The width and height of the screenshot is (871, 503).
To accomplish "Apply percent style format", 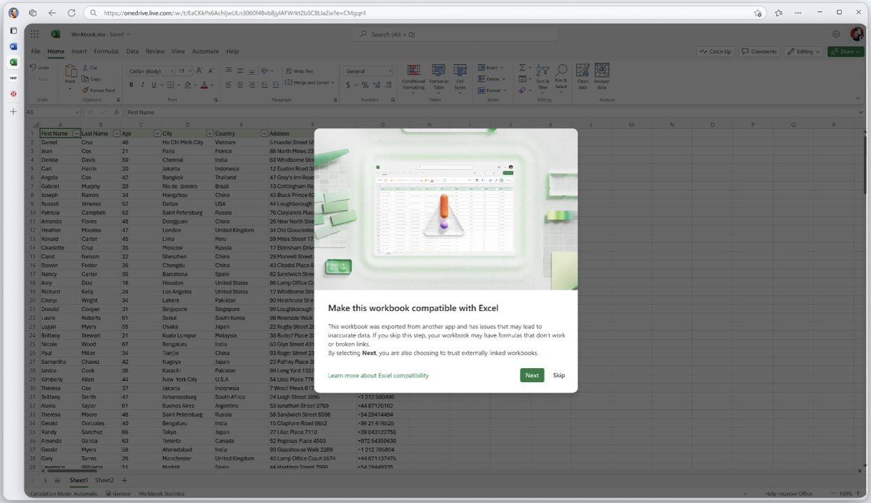I will pos(365,85).
